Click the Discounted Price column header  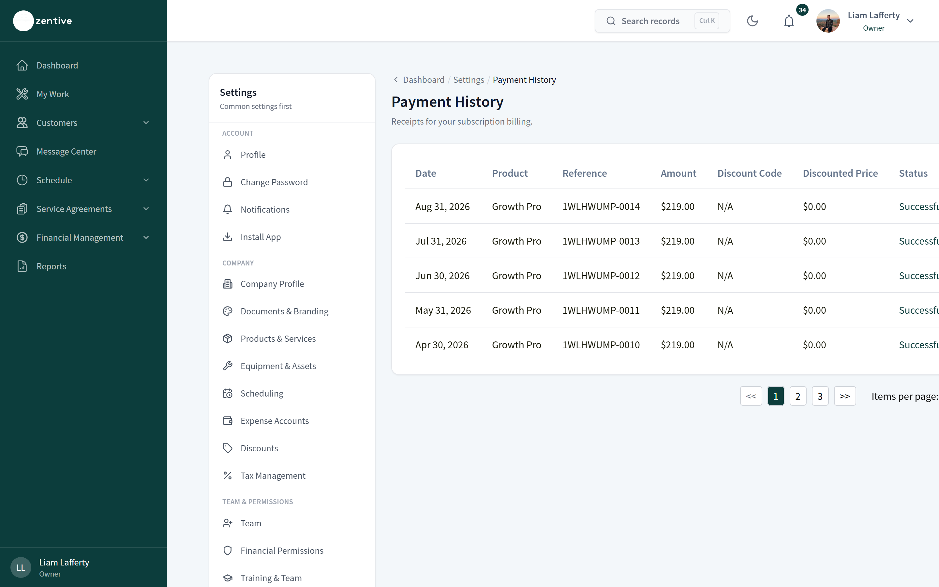840,173
